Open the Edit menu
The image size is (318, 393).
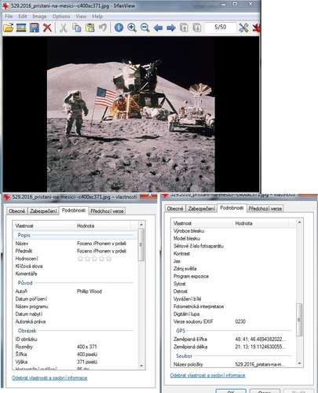23,17
